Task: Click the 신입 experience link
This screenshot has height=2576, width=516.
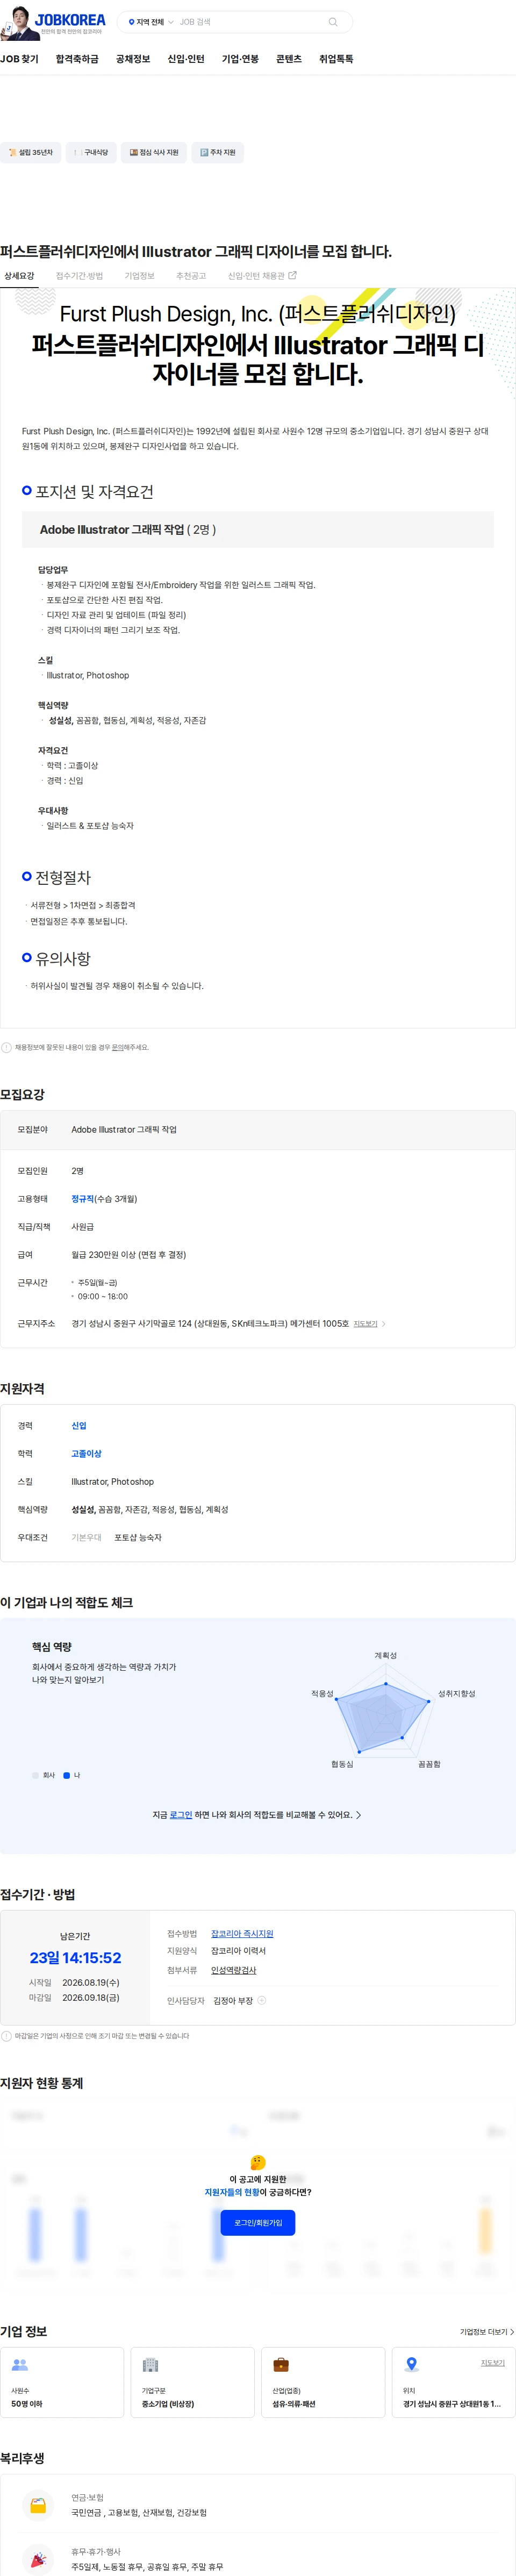Action: [x=79, y=1426]
